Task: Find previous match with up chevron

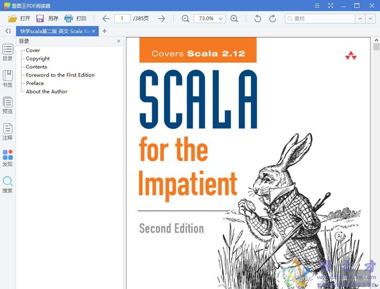Action: pyautogui.click(x=360, y=19)
